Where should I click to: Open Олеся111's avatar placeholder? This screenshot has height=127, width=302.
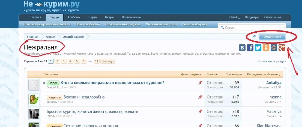click(x=34, y=85)
